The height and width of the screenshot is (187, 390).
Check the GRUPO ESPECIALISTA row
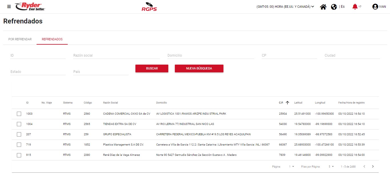pos(19,134)
